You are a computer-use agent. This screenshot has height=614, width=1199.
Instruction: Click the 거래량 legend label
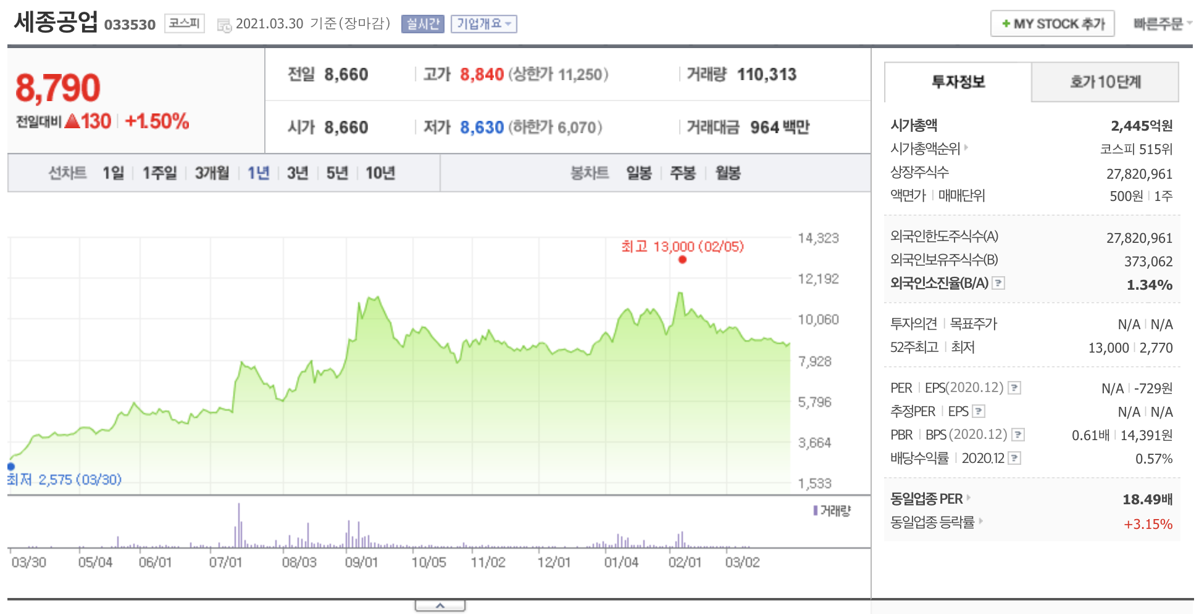(832, 510)
